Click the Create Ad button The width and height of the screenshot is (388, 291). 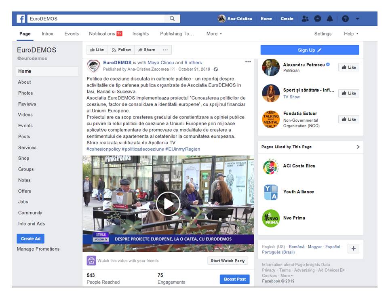31,239
